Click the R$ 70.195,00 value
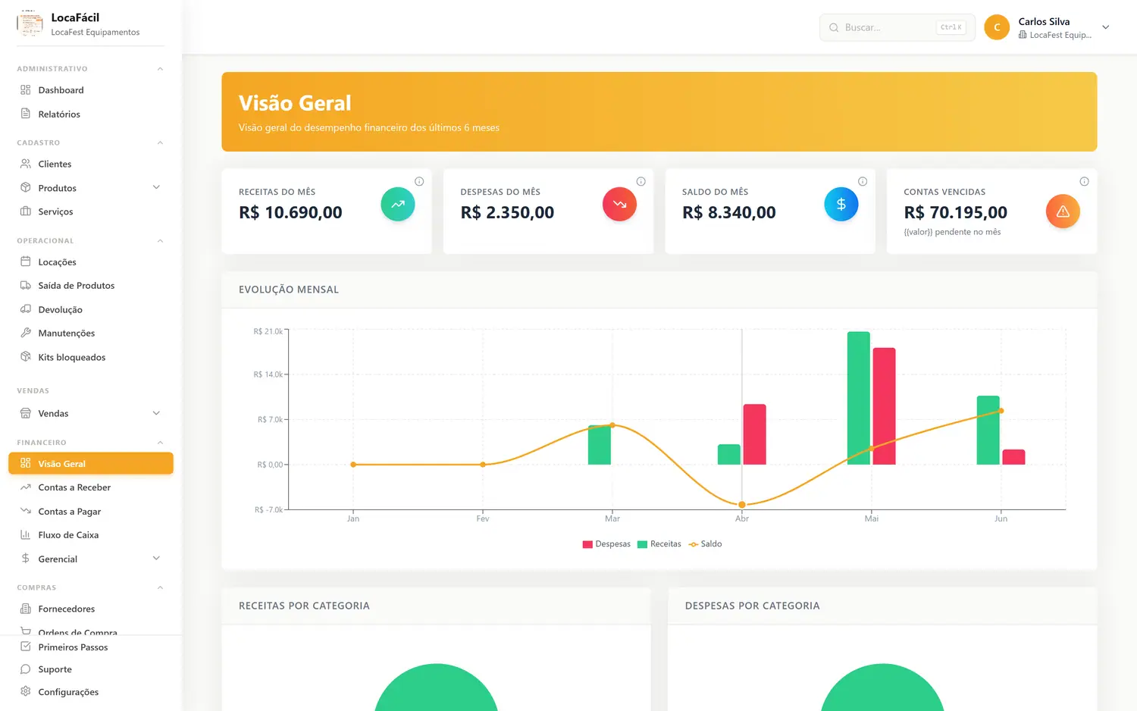1137x711 pixels. [955, 212]
